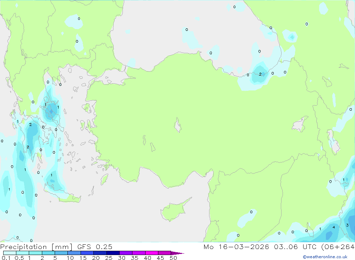355x260 pixels.
Task: Click the "Precipitation [mm]" title text
Action: pyautogui.click(x=36, y=247)
